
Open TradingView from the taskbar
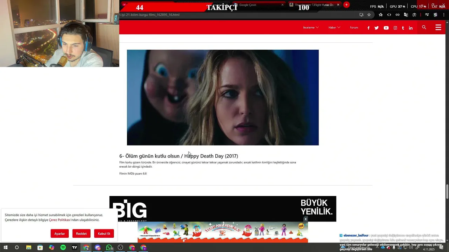(75, 247)
